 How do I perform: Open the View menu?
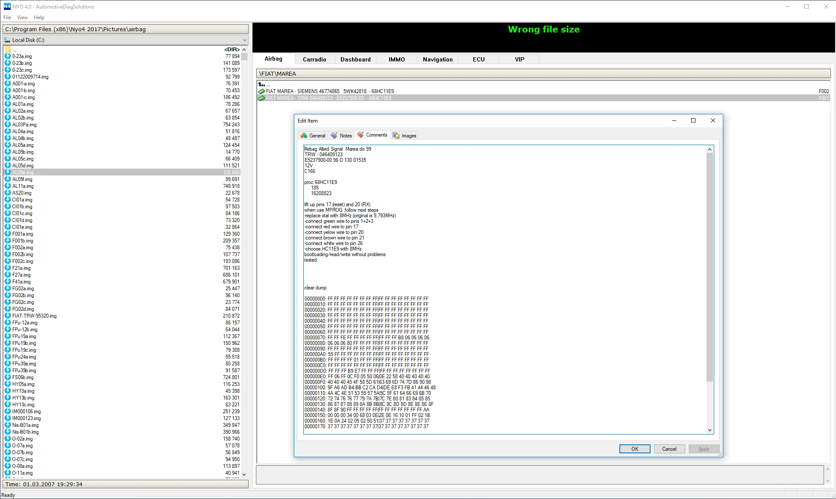(x=22, y=18)
